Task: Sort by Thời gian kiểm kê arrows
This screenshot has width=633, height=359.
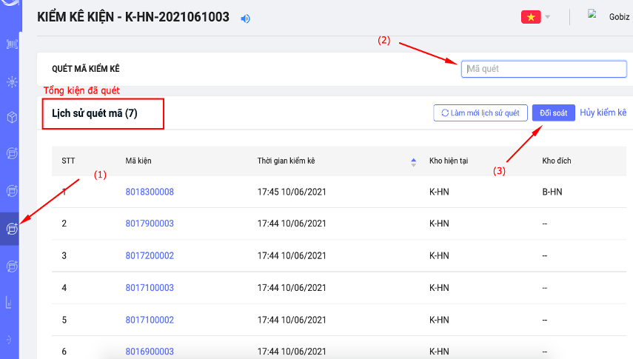Action: pos(413,161)
